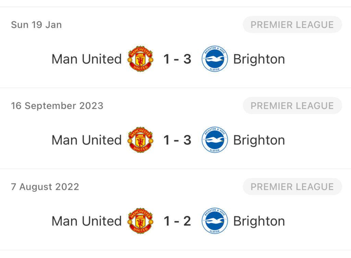This screenshot has height=258, width=351.
Task: Click Man United crest in 16 September 2023 match
Action: click(141, 140)
